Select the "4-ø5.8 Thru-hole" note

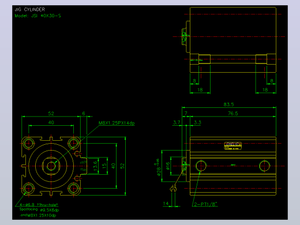(x=39, y=205)
